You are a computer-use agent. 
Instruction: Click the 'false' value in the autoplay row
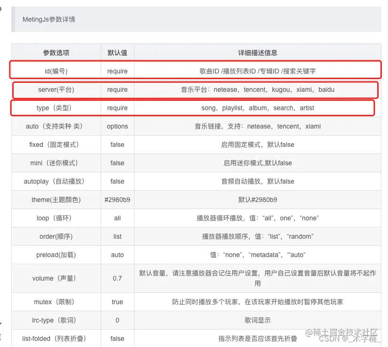(117, 181)
